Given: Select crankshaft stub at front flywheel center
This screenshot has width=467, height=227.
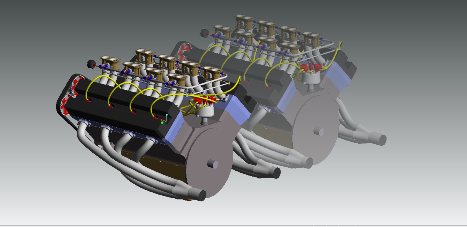Looking at the screenshot, I should (x=212, y=163).
